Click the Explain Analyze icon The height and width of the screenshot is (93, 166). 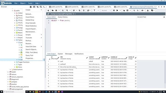127,10
